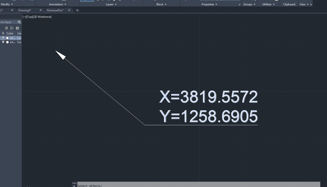
Task: Switch to the Drawing3 tab
Action: (25, 10)
